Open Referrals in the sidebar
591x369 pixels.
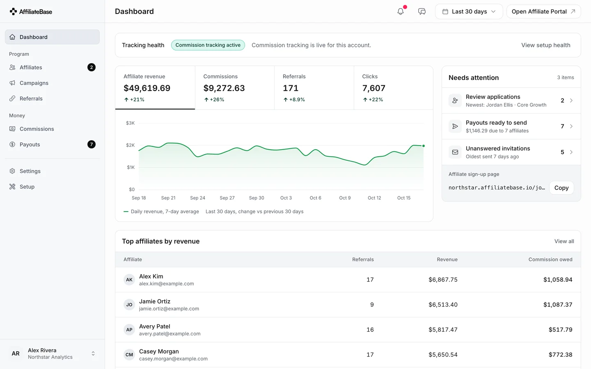pyautogui.click(x=52, y=98)
